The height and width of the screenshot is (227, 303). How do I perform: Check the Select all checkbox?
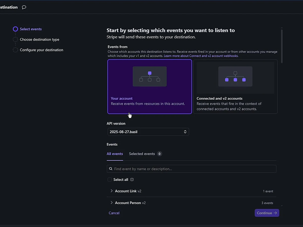pyautogui.click(x=110, y=180)
